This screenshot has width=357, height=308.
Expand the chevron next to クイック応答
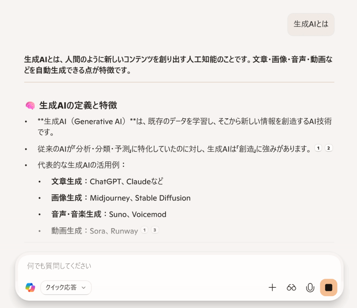coord(83,287)
